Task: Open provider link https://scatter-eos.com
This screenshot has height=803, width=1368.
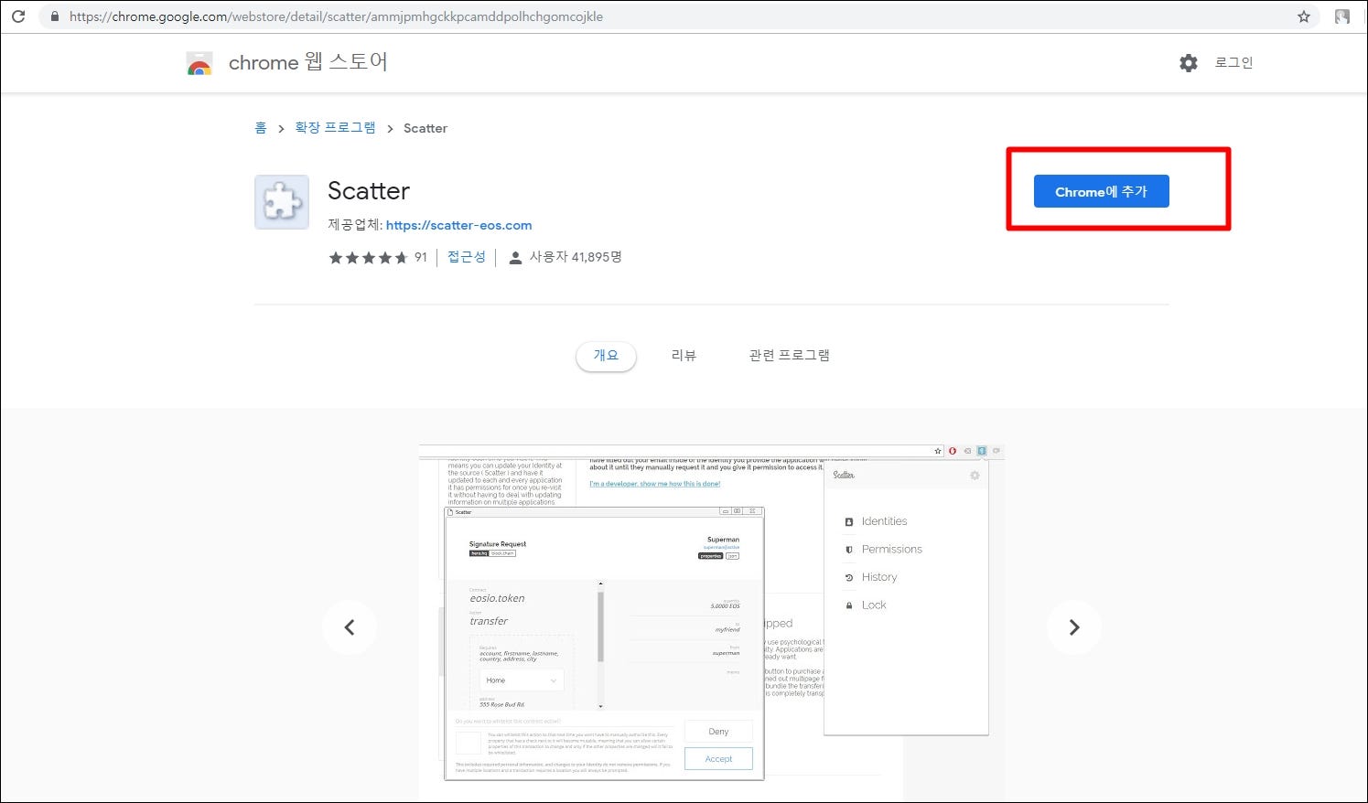Action: click(x=458, y=225)
